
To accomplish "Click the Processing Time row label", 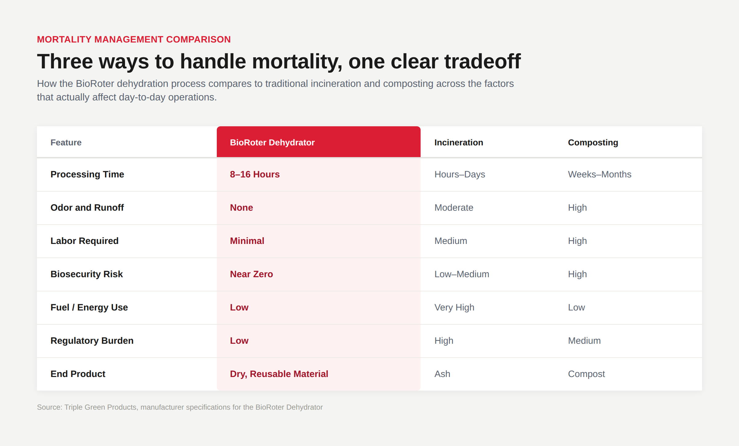I will click(x=87, y=174).
